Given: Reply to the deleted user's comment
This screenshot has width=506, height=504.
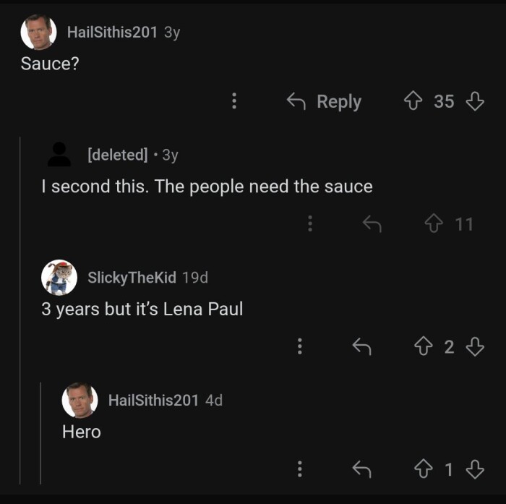Looking at the screenshot, I should tap(372, 224).
